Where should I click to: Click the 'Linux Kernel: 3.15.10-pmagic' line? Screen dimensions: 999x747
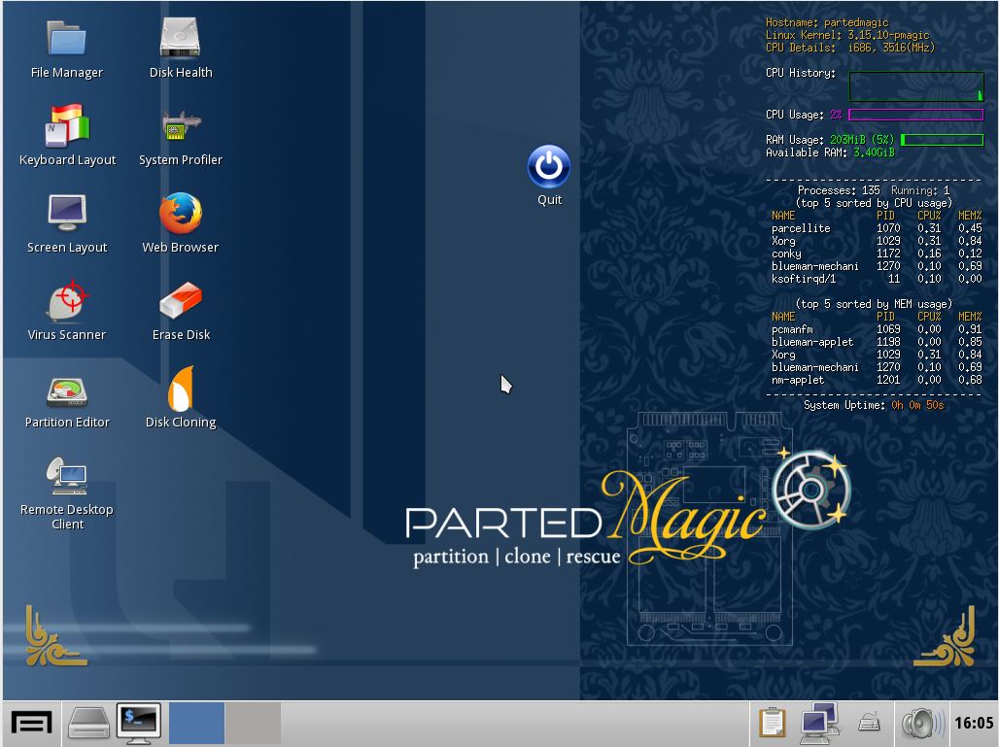pos(847,35)
